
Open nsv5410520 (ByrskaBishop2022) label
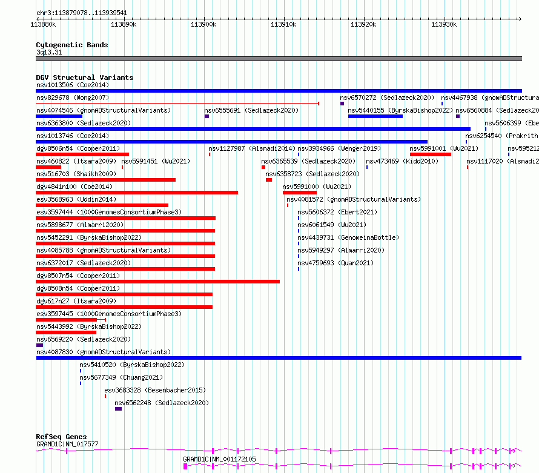tap(132, 365)
